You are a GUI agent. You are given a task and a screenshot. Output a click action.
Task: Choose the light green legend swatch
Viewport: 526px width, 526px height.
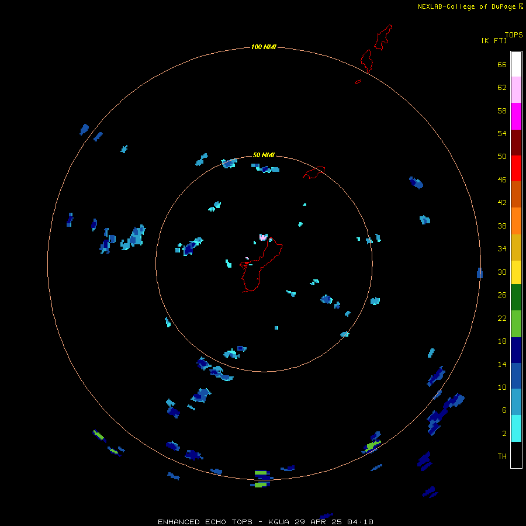tap(516, 324)
